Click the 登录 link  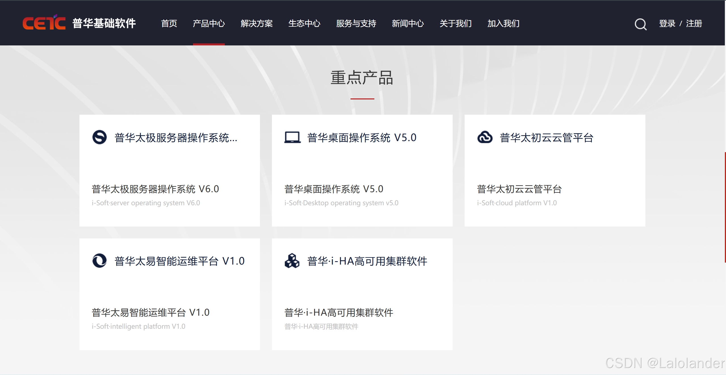click(667, 23)
